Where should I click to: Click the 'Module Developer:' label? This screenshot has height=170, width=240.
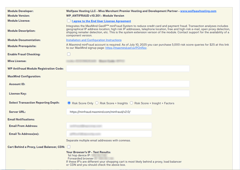[20, 11]
